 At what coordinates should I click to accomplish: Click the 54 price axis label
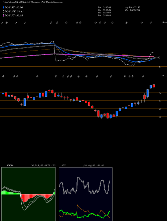[x=160, y=93]
